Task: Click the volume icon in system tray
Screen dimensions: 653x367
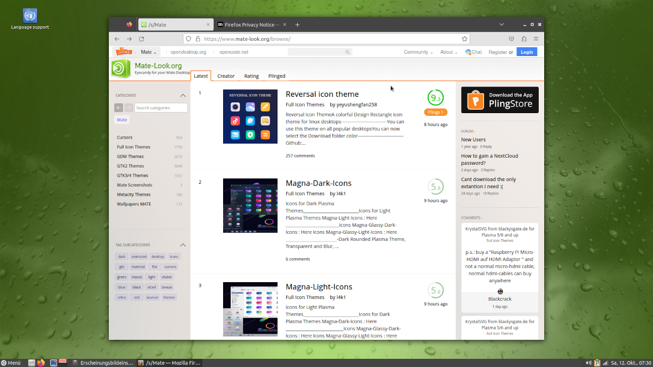Action: click(589, 363)
